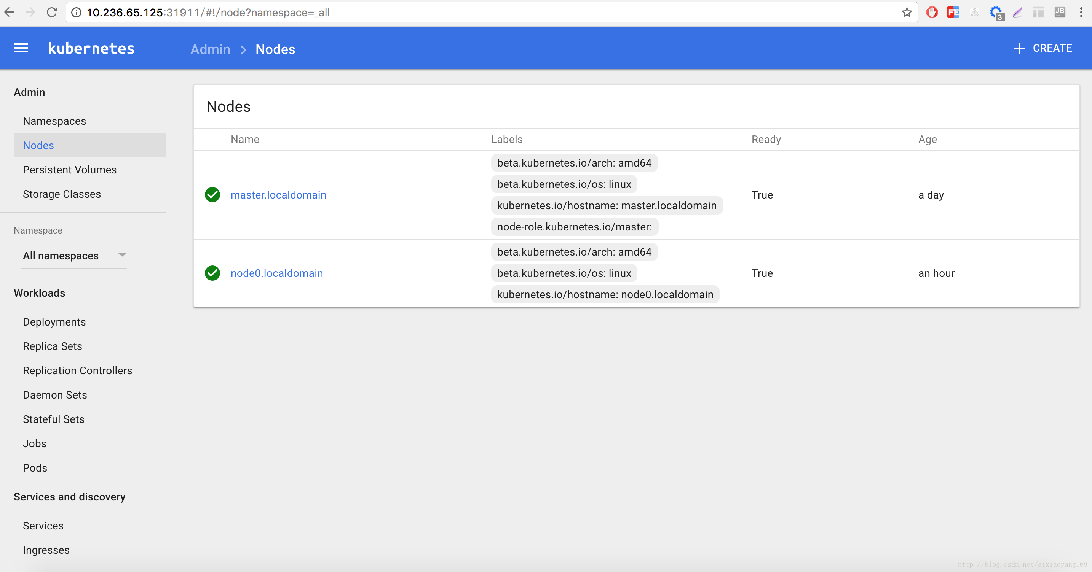Open Chrome's main menu via the three dots

pos(1081,12)
